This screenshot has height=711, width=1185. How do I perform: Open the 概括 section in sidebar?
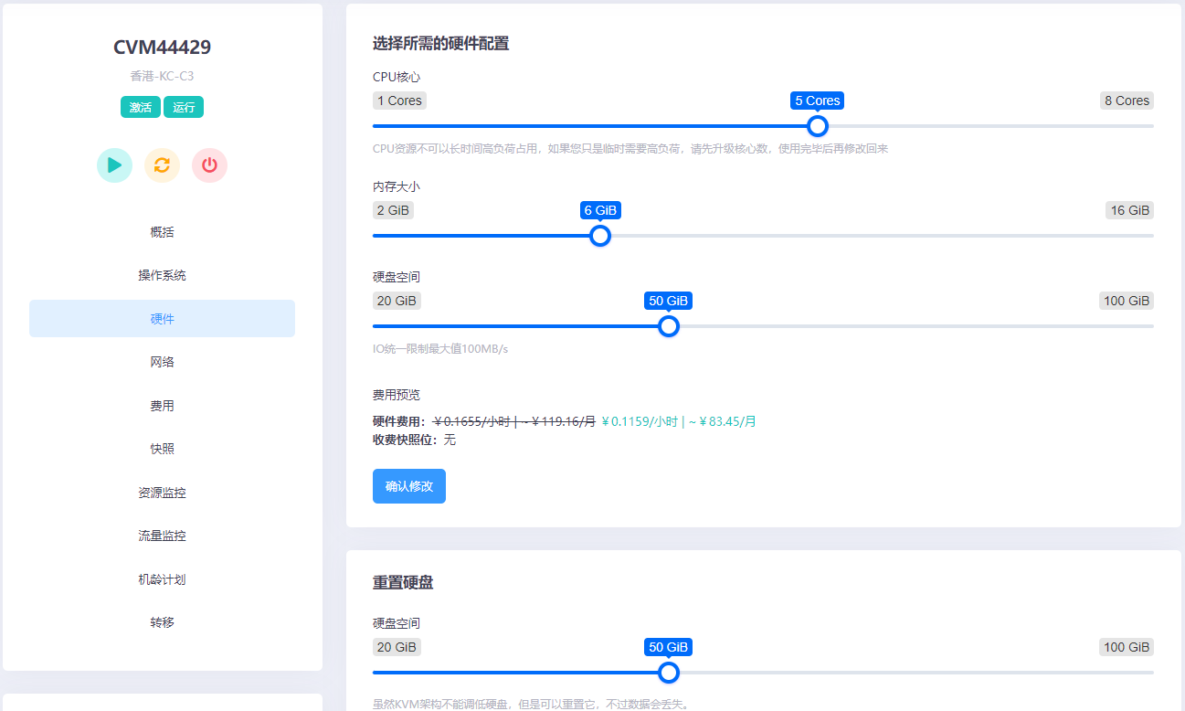click(162, 231)
